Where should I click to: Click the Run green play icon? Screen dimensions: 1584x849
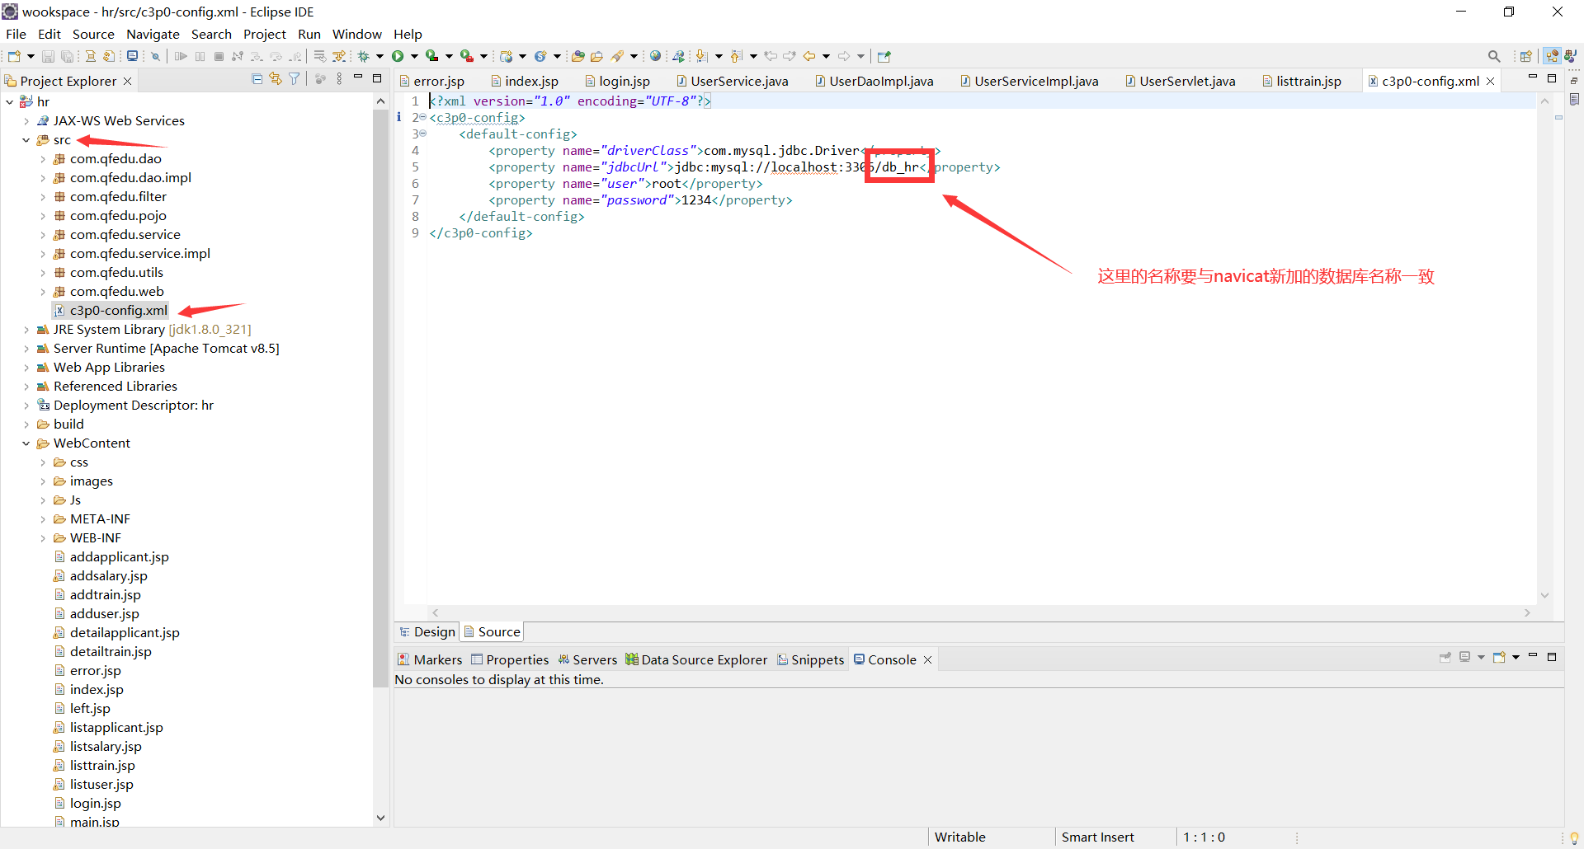tap(398, 56)
